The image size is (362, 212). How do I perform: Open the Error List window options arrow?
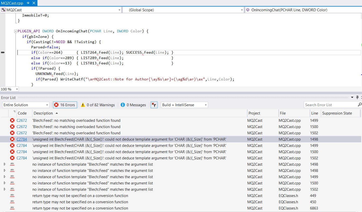pyautogui.click(x=352, y=97)
